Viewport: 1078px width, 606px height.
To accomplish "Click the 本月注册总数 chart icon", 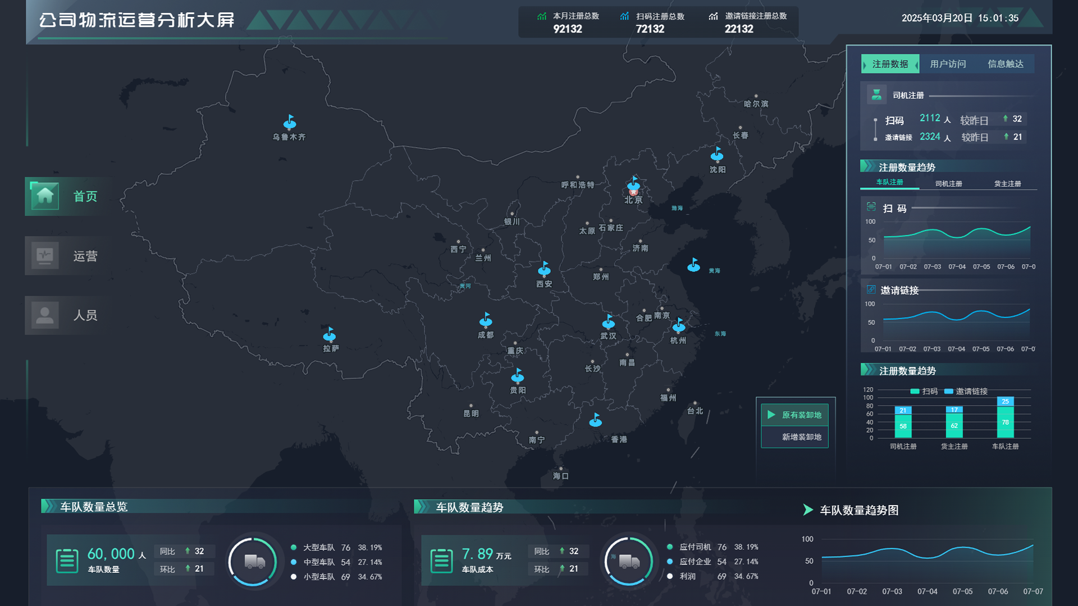I will (542, 16).
